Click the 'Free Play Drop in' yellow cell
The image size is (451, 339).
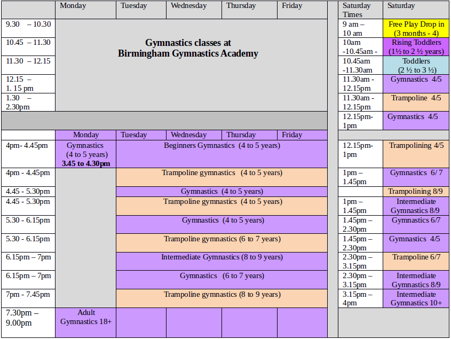416,28
